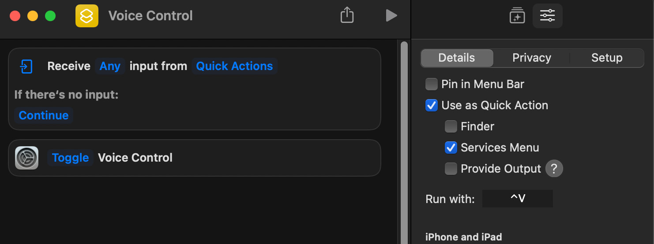Run the shortcut with play button

point(391,15)
